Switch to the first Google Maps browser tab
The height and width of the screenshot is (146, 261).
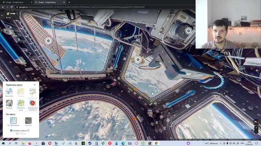pos(17,2)
